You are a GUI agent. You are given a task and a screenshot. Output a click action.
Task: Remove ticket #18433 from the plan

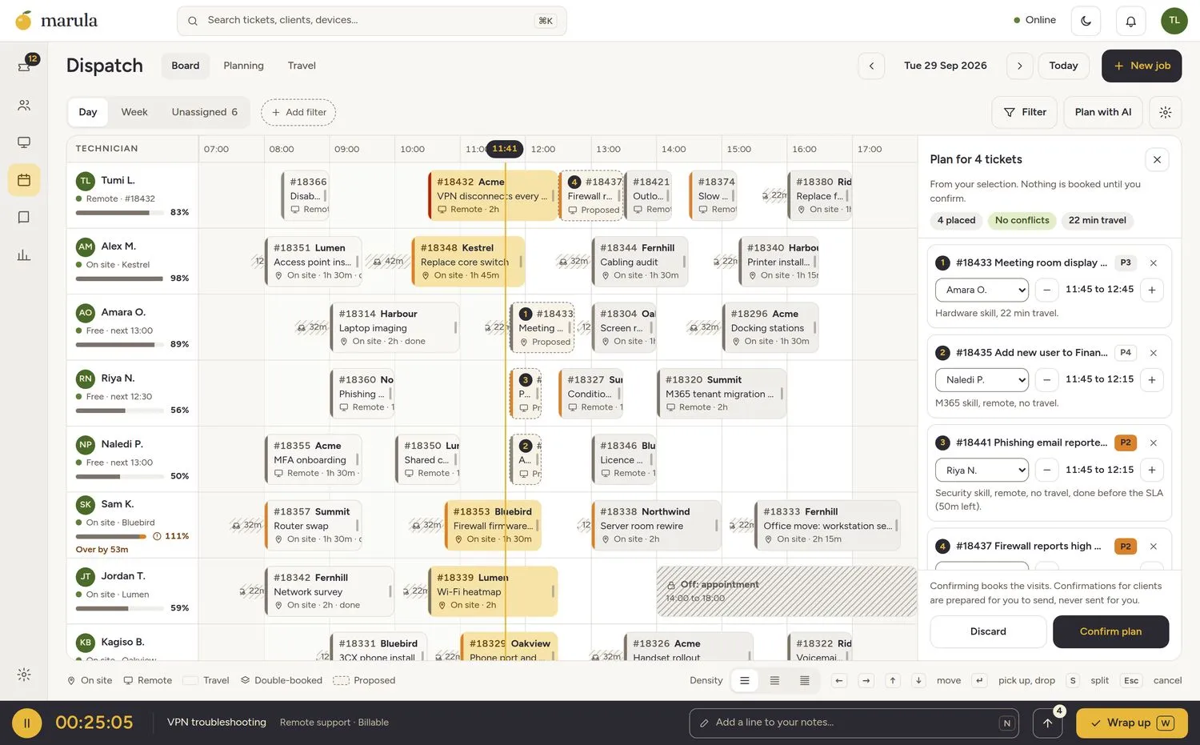(x=1153, y=262)
